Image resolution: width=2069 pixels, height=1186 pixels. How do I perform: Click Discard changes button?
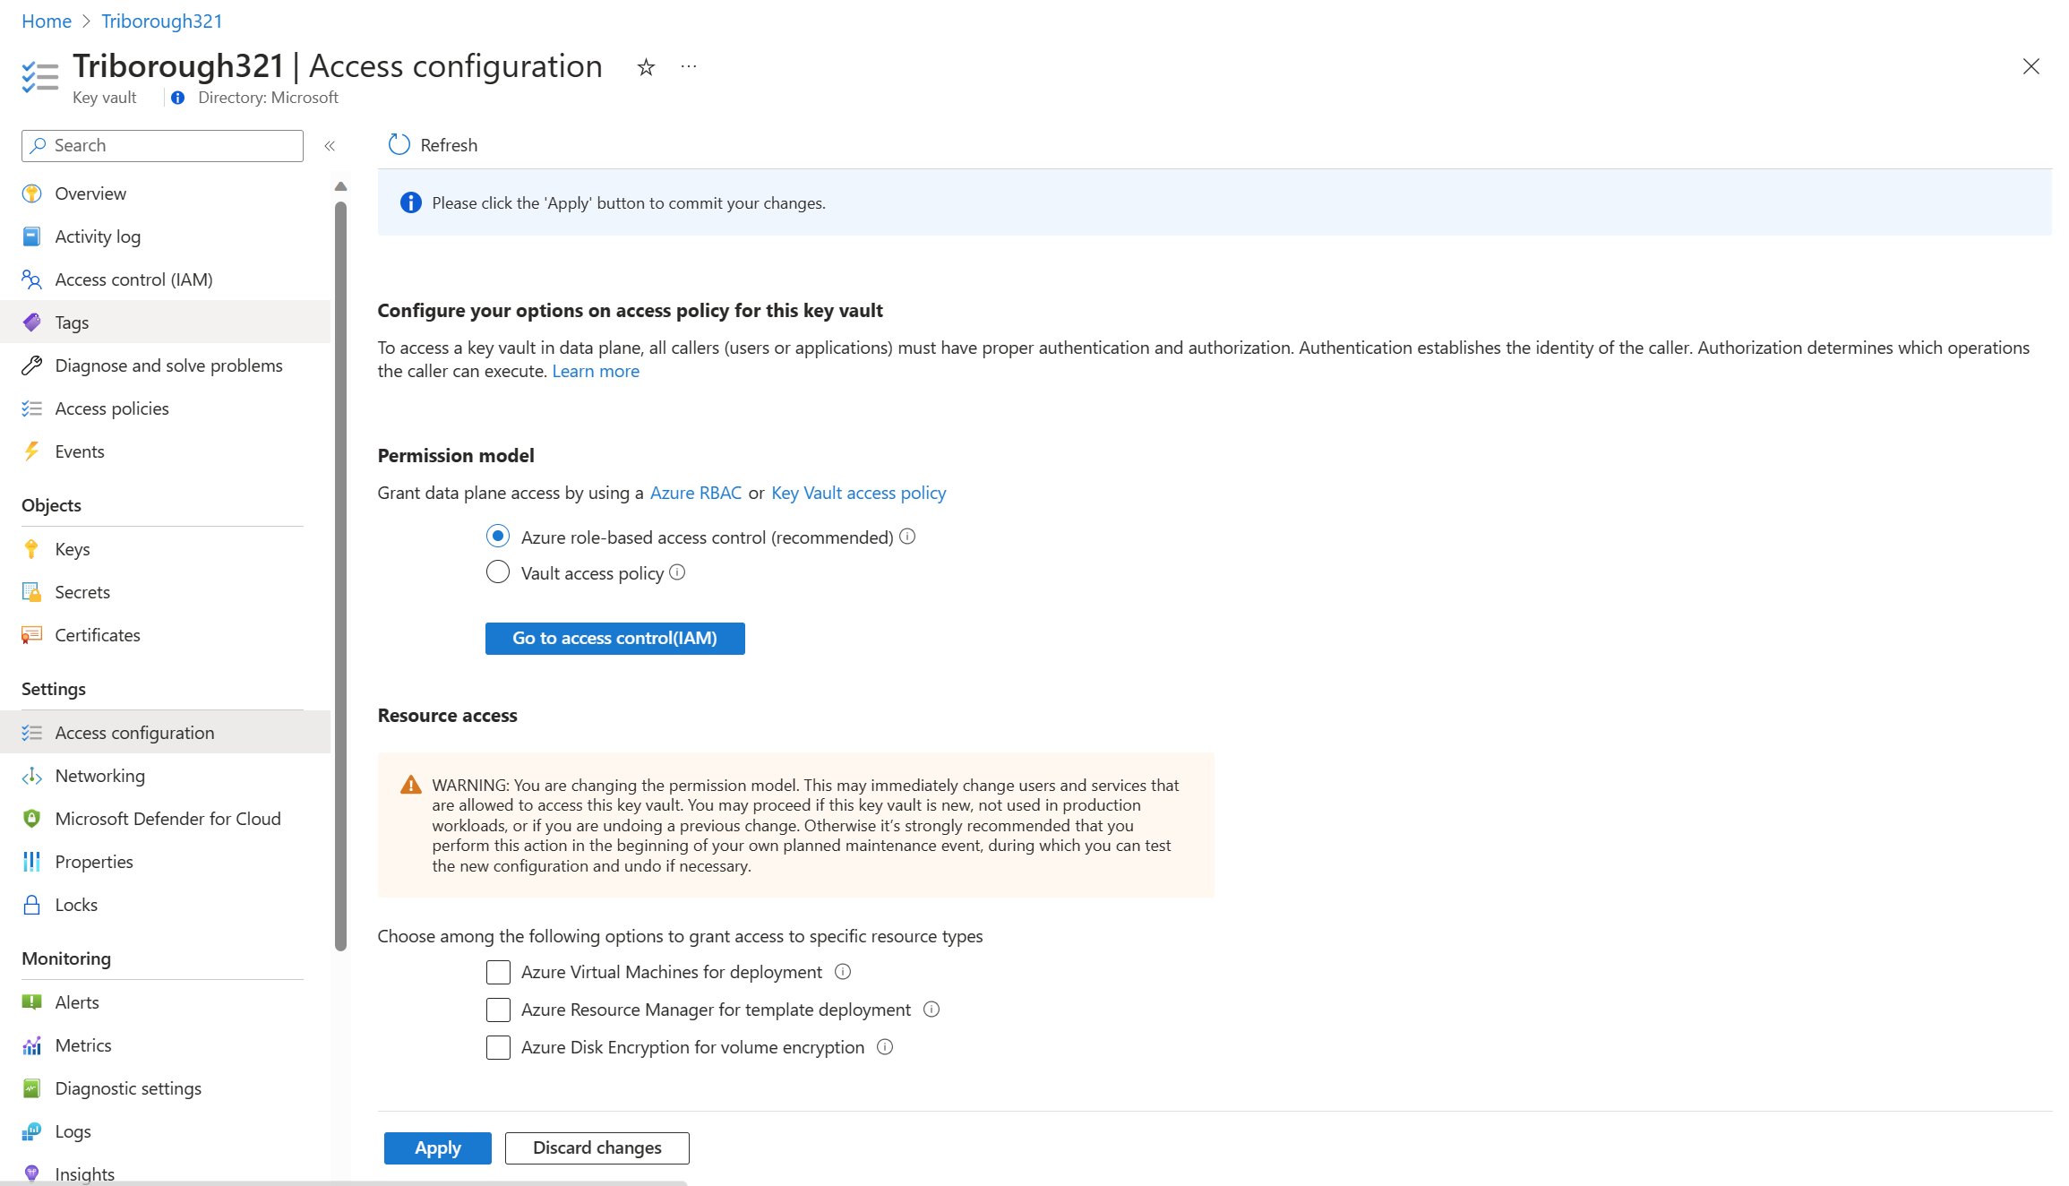[x=596, y=1147]
